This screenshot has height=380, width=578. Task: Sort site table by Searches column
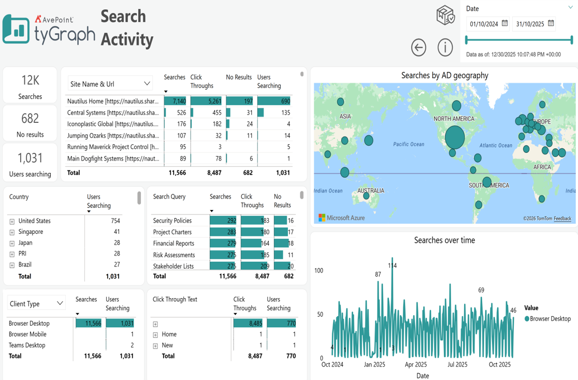click(x=175, y=77)
